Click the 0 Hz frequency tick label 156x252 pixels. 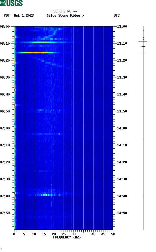[14, 234]
